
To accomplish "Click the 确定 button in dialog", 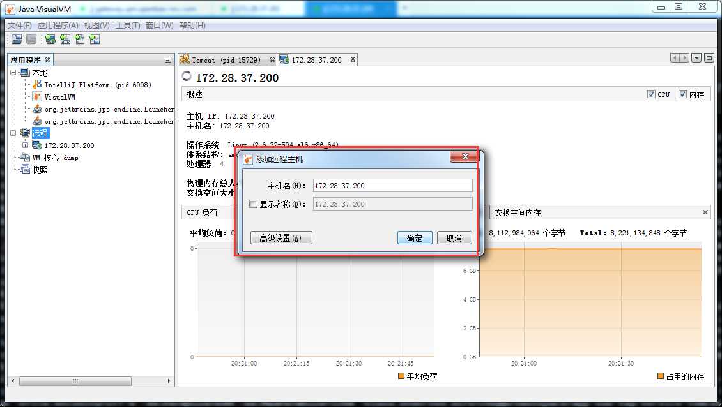I will [415, 238].
